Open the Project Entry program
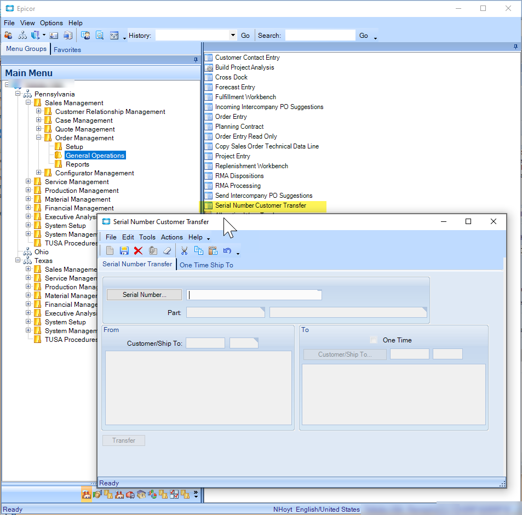 point(232,156)
